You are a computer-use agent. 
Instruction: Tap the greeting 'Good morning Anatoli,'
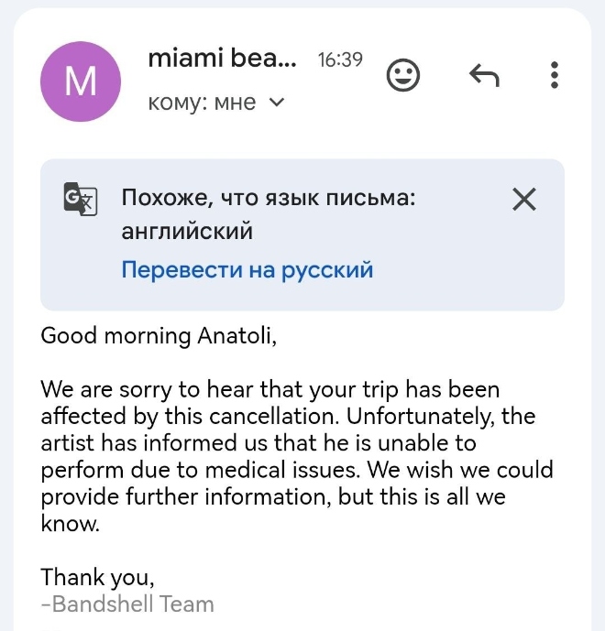click(x=159, y=336)
